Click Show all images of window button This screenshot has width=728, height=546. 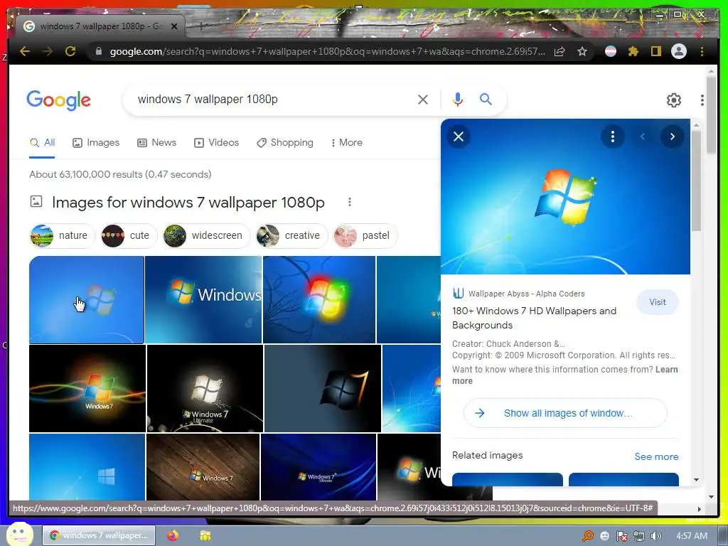point(565,413)
